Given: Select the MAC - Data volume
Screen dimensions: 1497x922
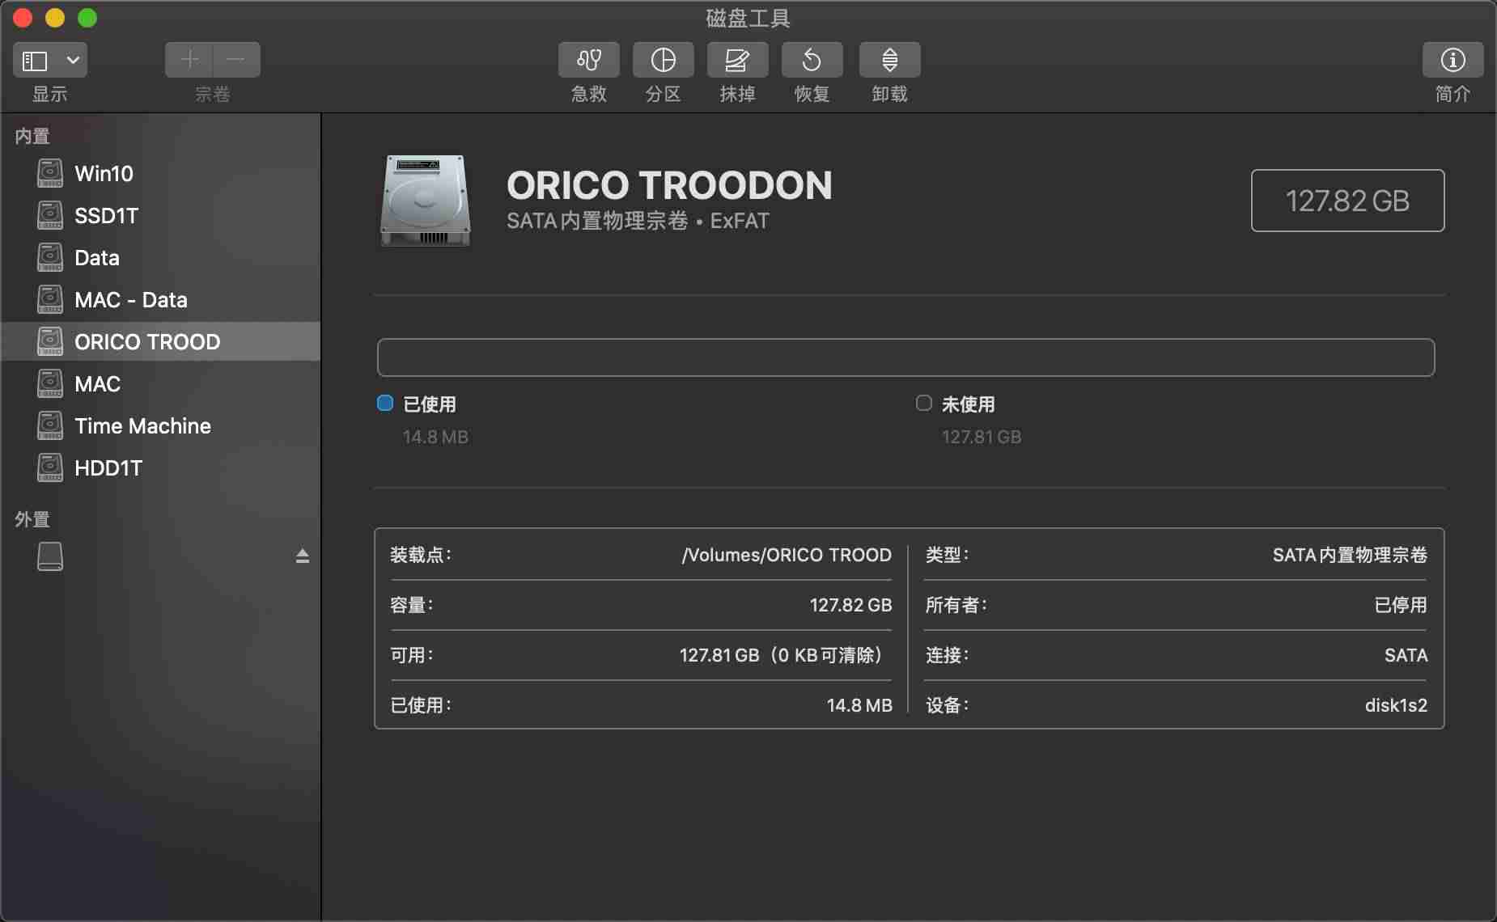Looking at the screenshot, I should [x=160, y=299].
